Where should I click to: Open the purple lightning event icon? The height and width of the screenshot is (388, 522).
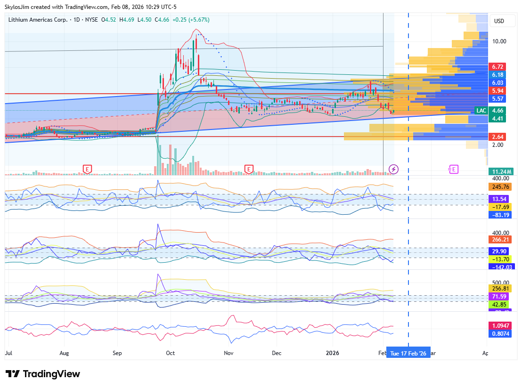coord(393,169)
